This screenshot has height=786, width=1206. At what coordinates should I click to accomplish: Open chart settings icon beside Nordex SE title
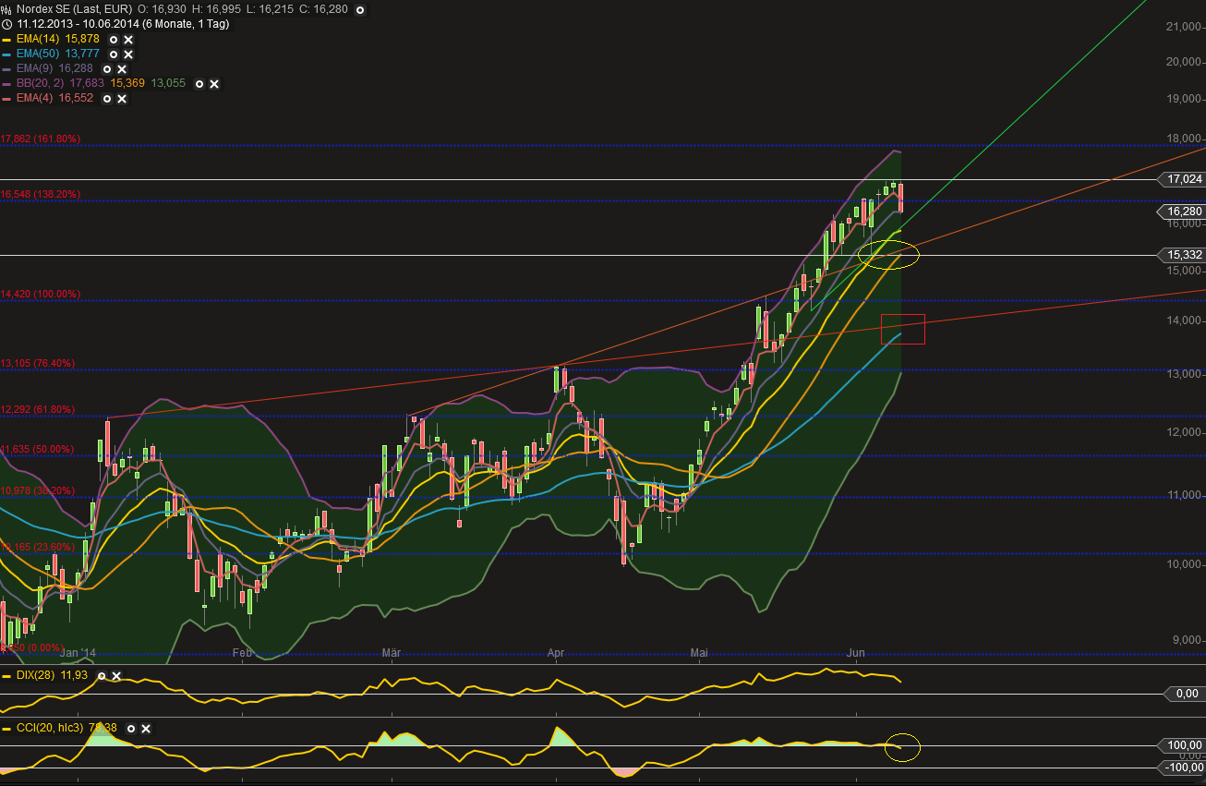pyautogui.click(x=6, y=9)
